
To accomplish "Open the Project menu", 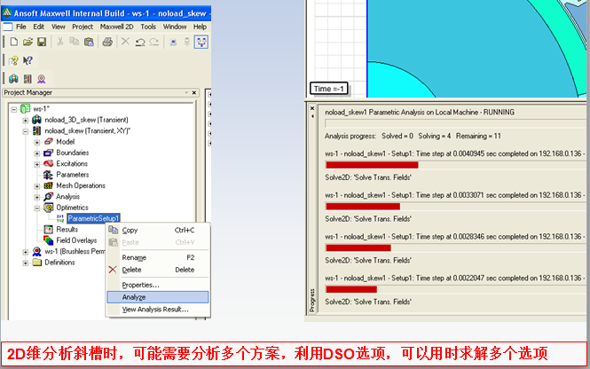I will pyautogui.click(x=83, y=27).
